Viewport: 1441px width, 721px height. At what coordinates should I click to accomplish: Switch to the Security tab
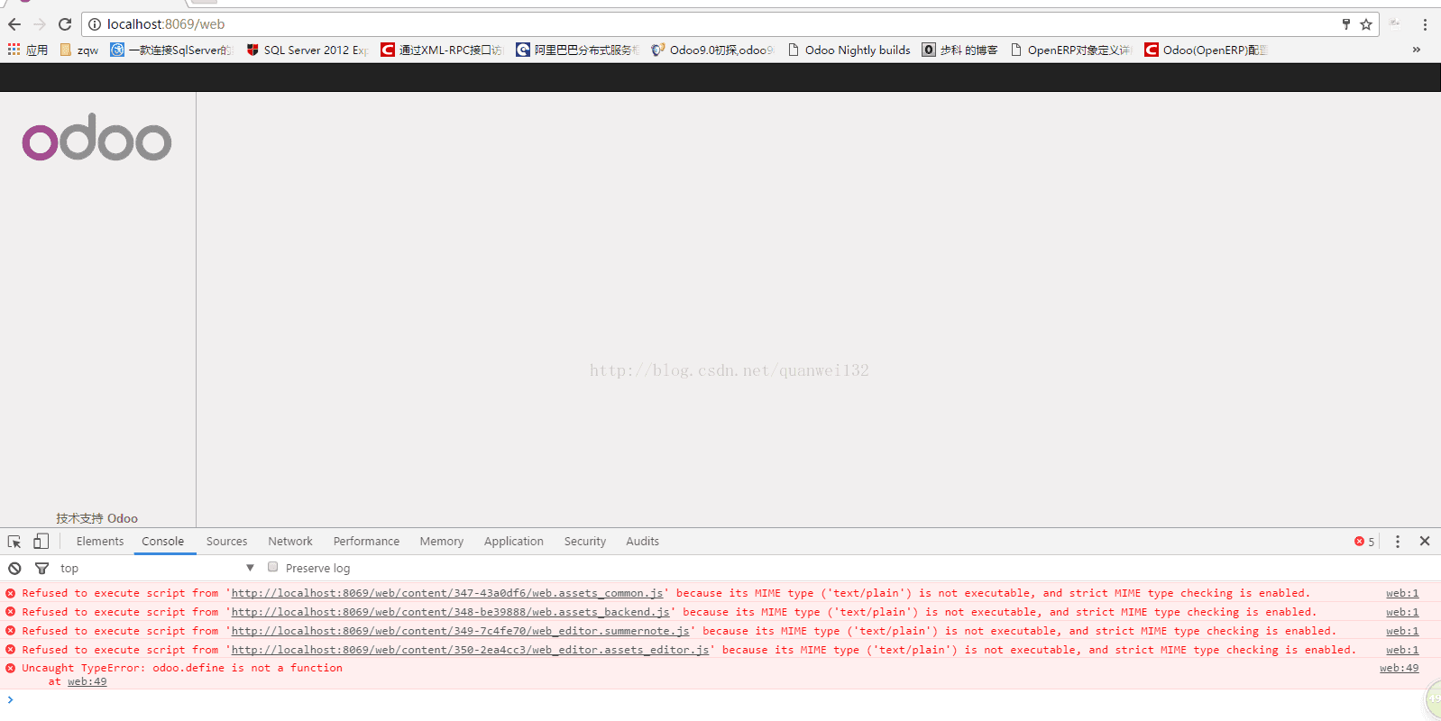585,542
